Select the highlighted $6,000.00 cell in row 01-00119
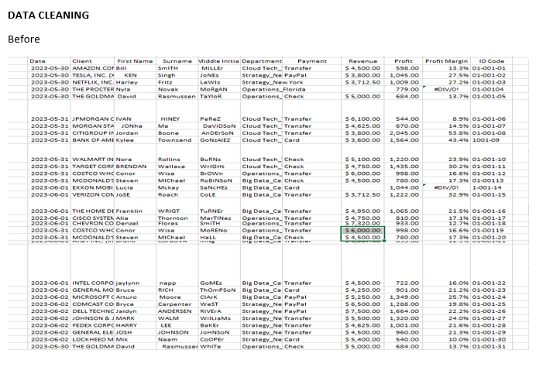This screenshot has width=536, height=381. pos(362,230)
